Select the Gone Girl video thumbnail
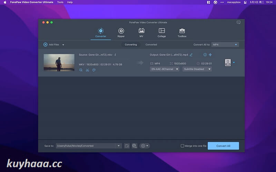276x172 pixels. 59,63
